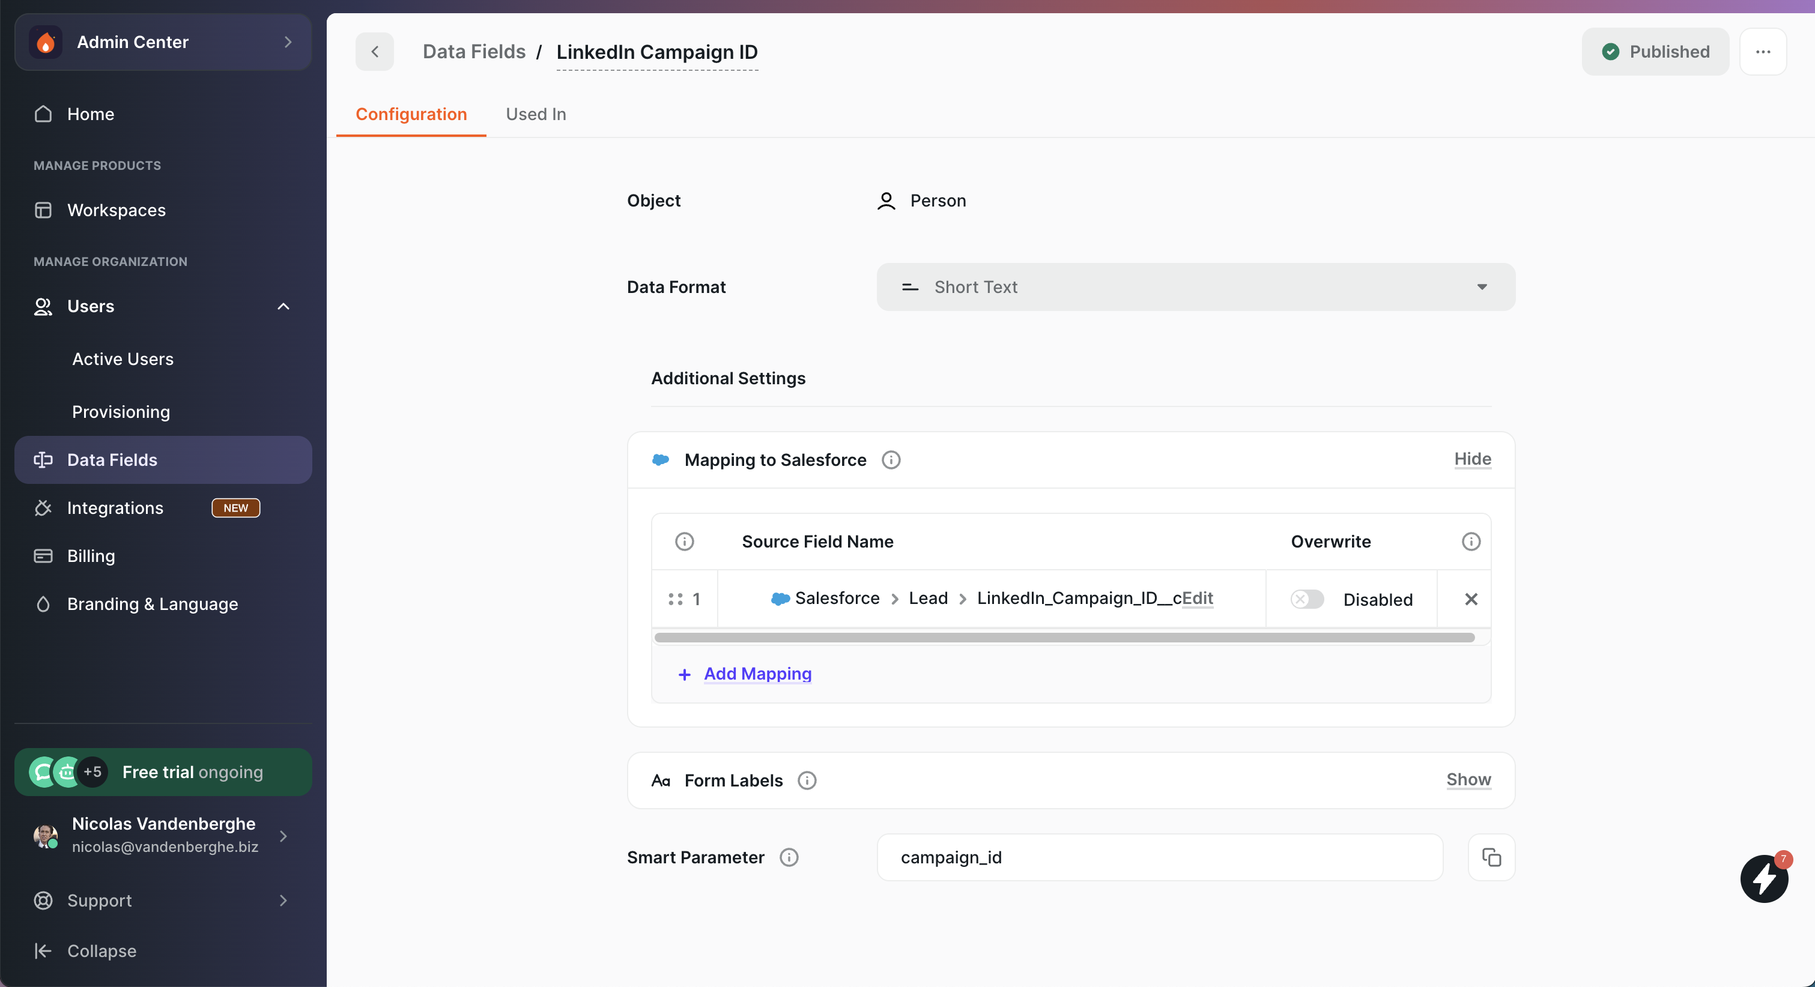Switch to the Used In tab

pyautogui.click(x=536, y=114)
